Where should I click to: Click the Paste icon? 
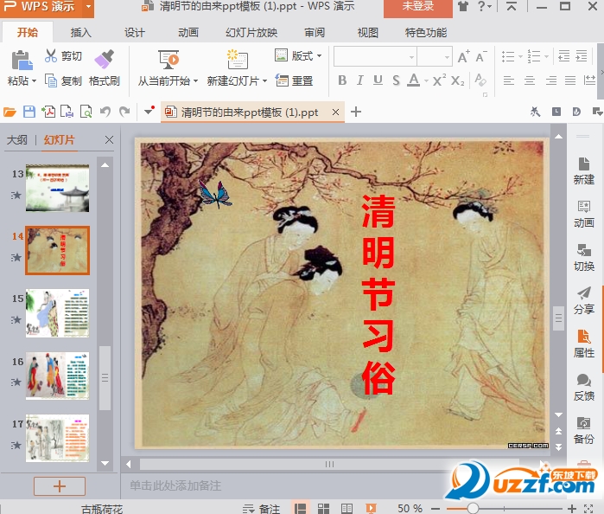click(22, 61)
